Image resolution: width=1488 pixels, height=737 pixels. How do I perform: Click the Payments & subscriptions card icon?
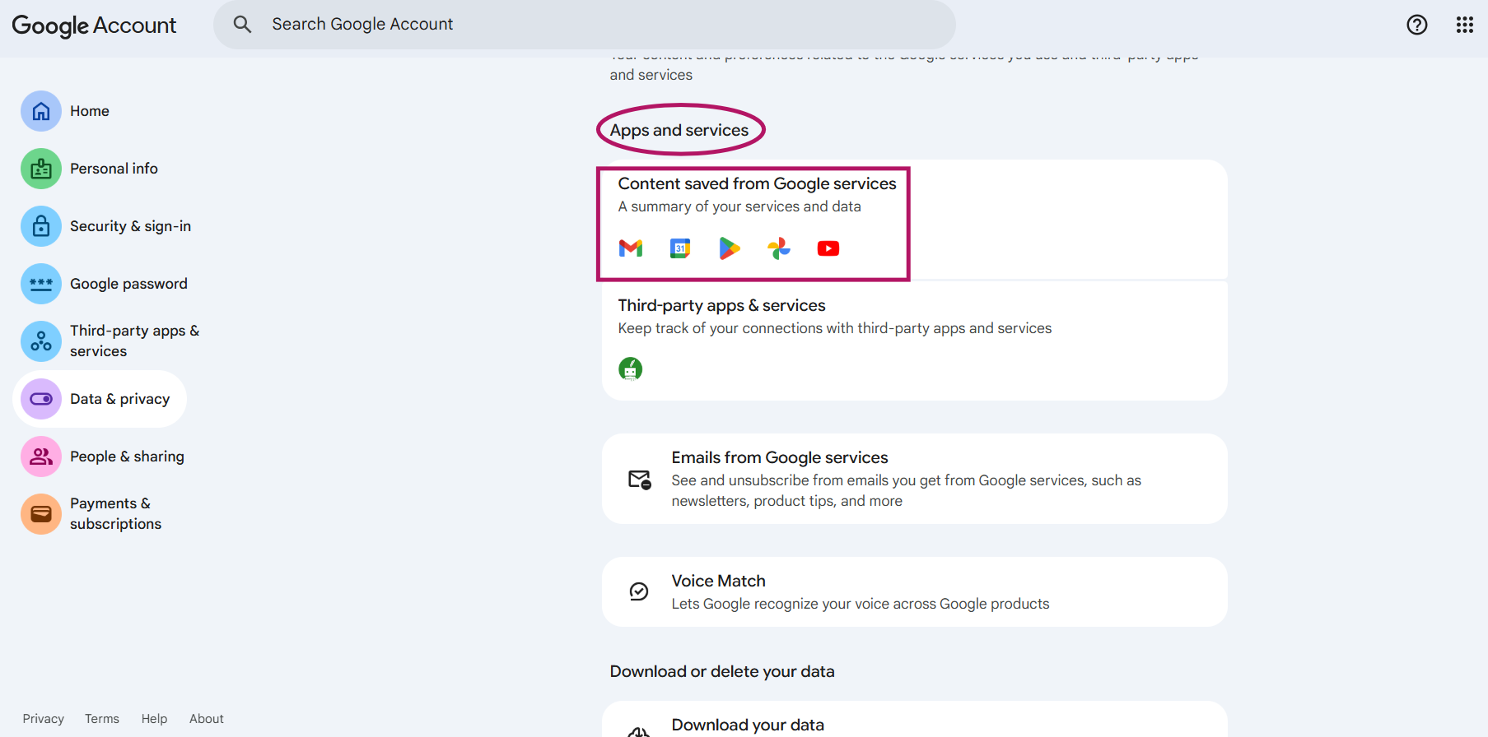point(41,514)
